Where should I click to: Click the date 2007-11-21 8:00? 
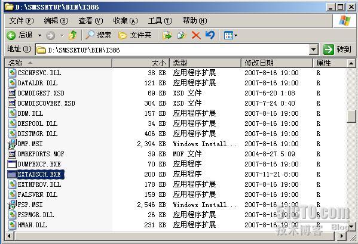(271, 174)
